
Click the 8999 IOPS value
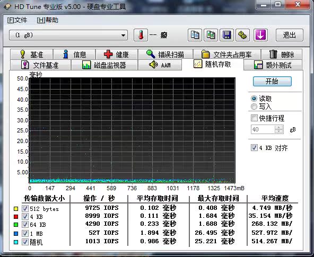coord(102,216)
